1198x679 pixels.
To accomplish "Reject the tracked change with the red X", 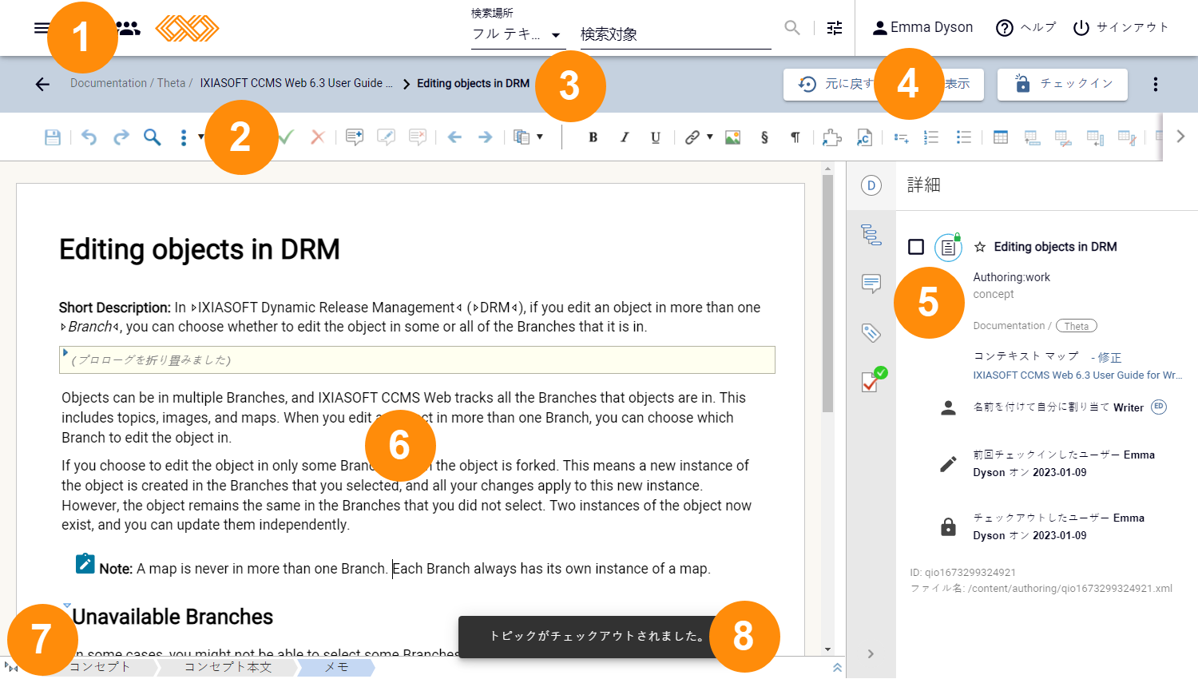I will point(318,137).
